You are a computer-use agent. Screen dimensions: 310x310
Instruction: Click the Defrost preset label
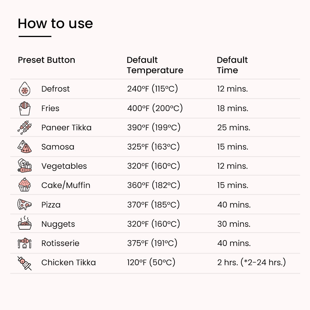tap(55, 89)
